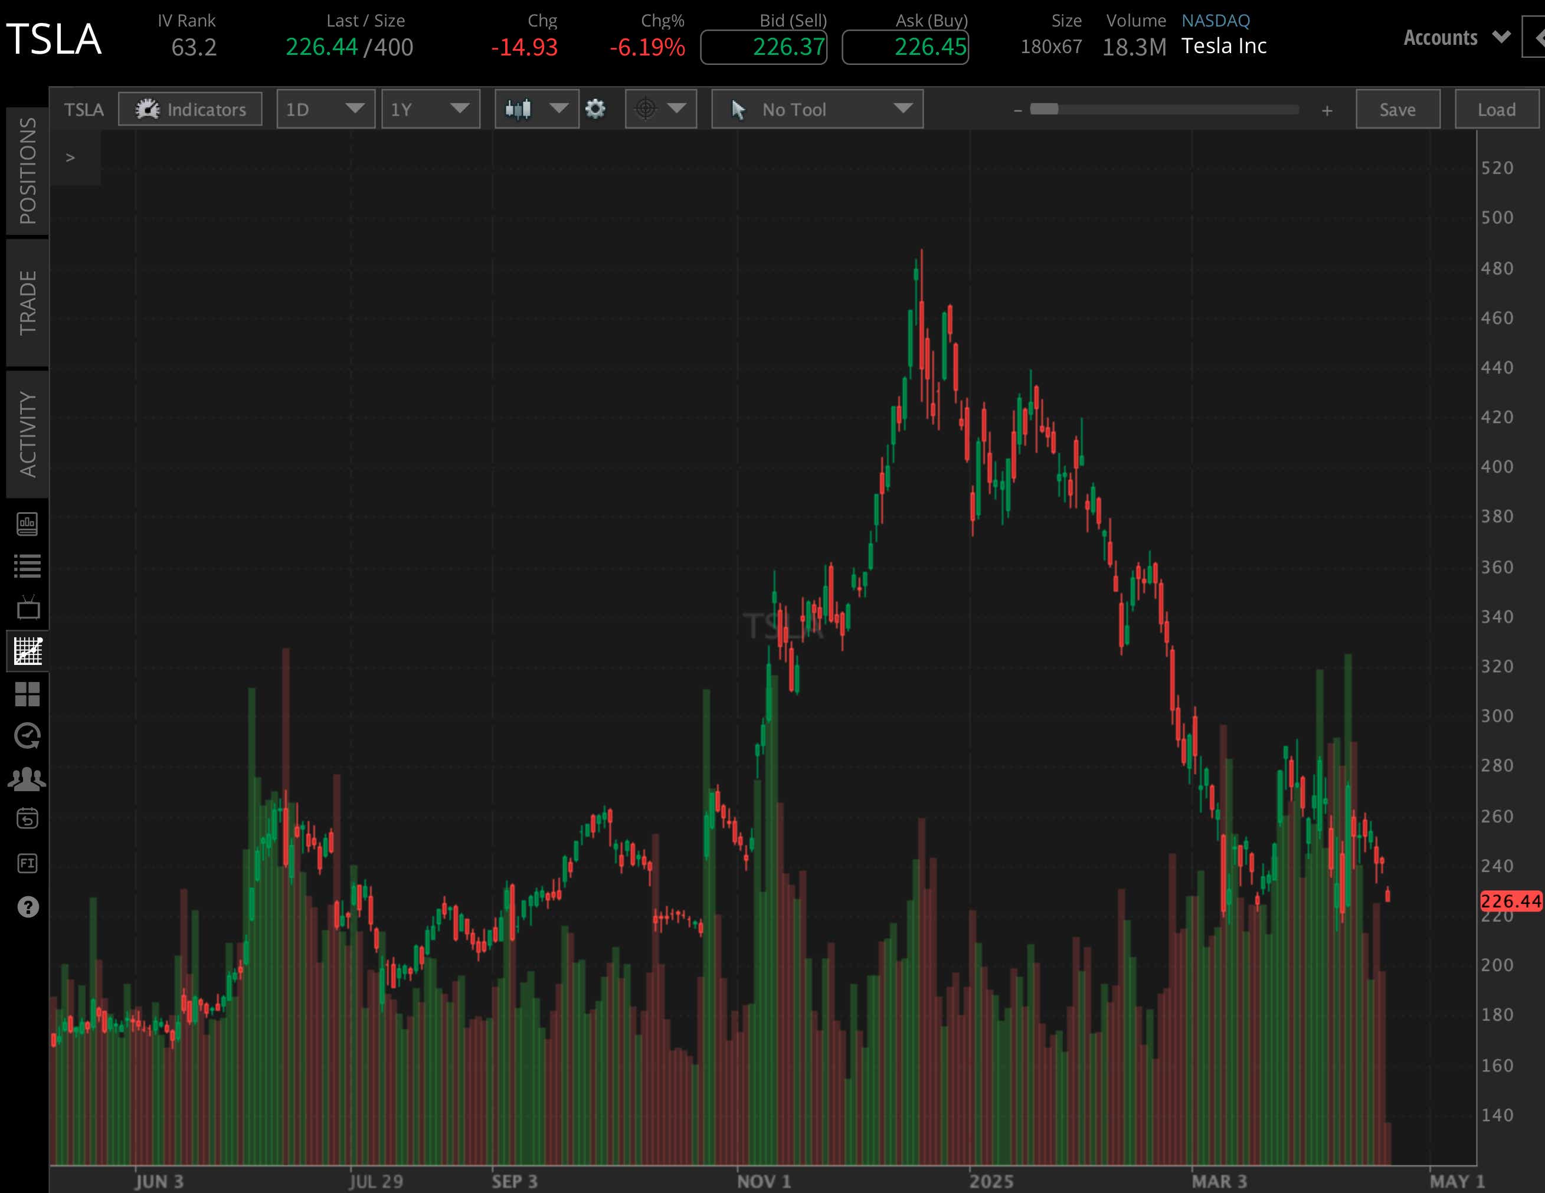Image resolution: width=1545 pixels, height=1193 pixels.
Task: Click the Bid (Sell) 226.37 price box
Action: coord(763,47)
